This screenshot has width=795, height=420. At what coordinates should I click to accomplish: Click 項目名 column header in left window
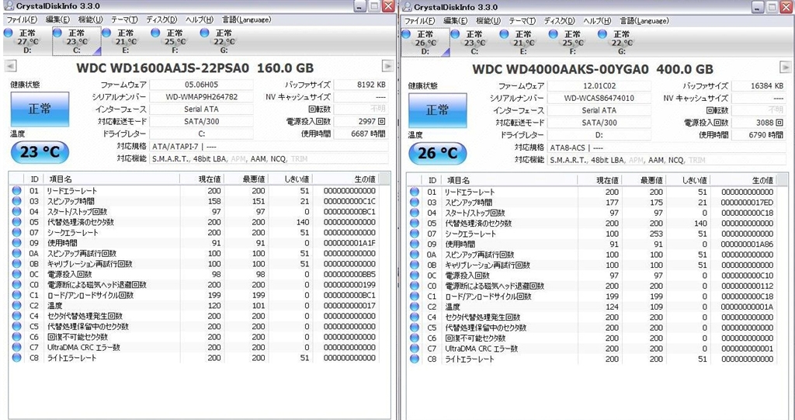coord(112,179)
